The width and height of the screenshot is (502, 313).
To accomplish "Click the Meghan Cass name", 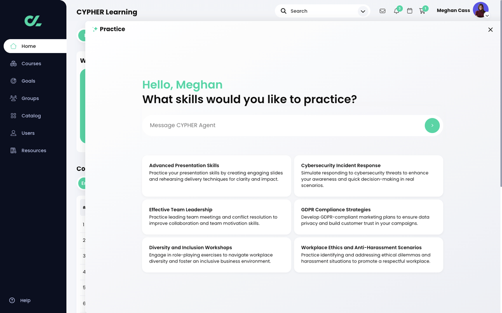I will point(453,10).
